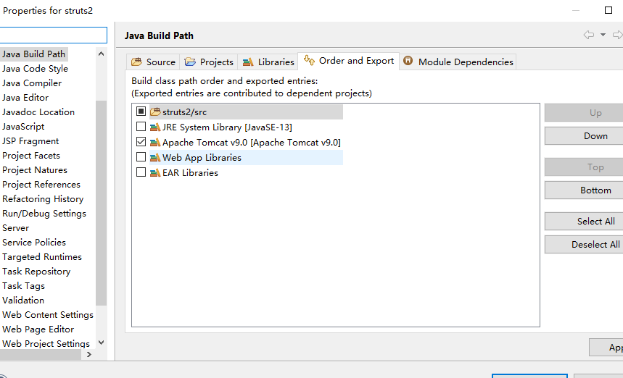Select the Web App Libraries entry text
Viewport: 623px width, 378px height.
point(202,157)
